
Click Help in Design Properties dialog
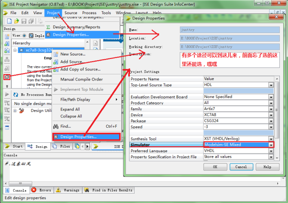(267, 167)
